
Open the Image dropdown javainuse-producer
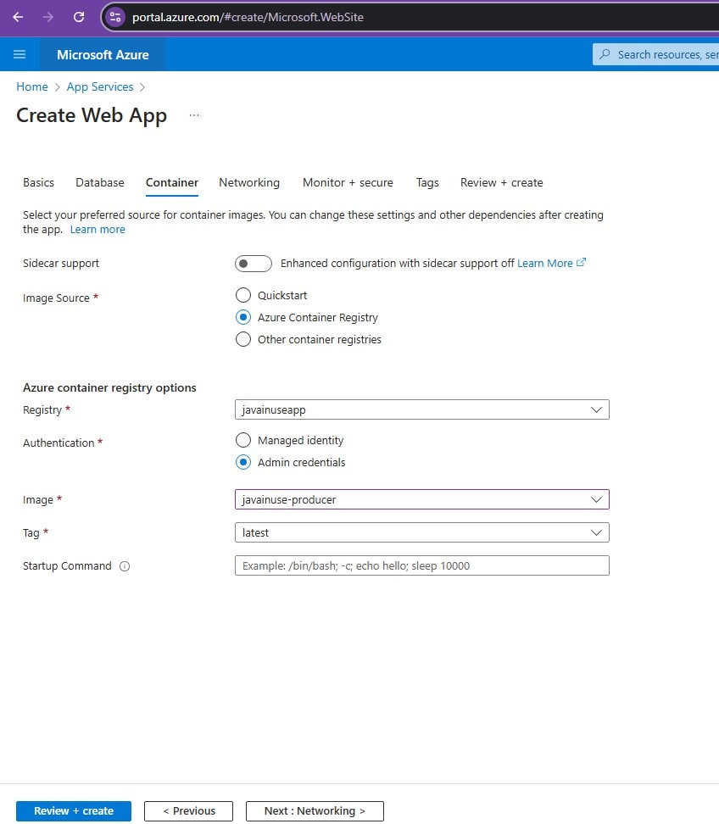pos(422,500)
